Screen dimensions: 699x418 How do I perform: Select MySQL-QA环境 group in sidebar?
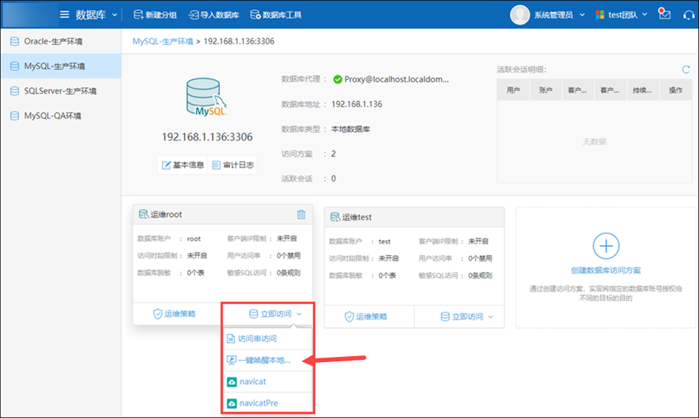coord(60,116)
